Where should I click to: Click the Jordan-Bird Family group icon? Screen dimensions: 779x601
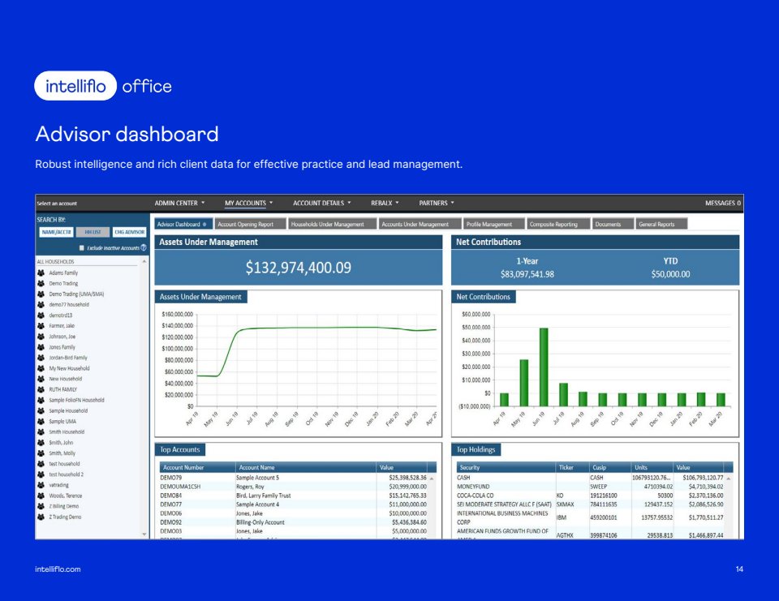click(41, 358)
